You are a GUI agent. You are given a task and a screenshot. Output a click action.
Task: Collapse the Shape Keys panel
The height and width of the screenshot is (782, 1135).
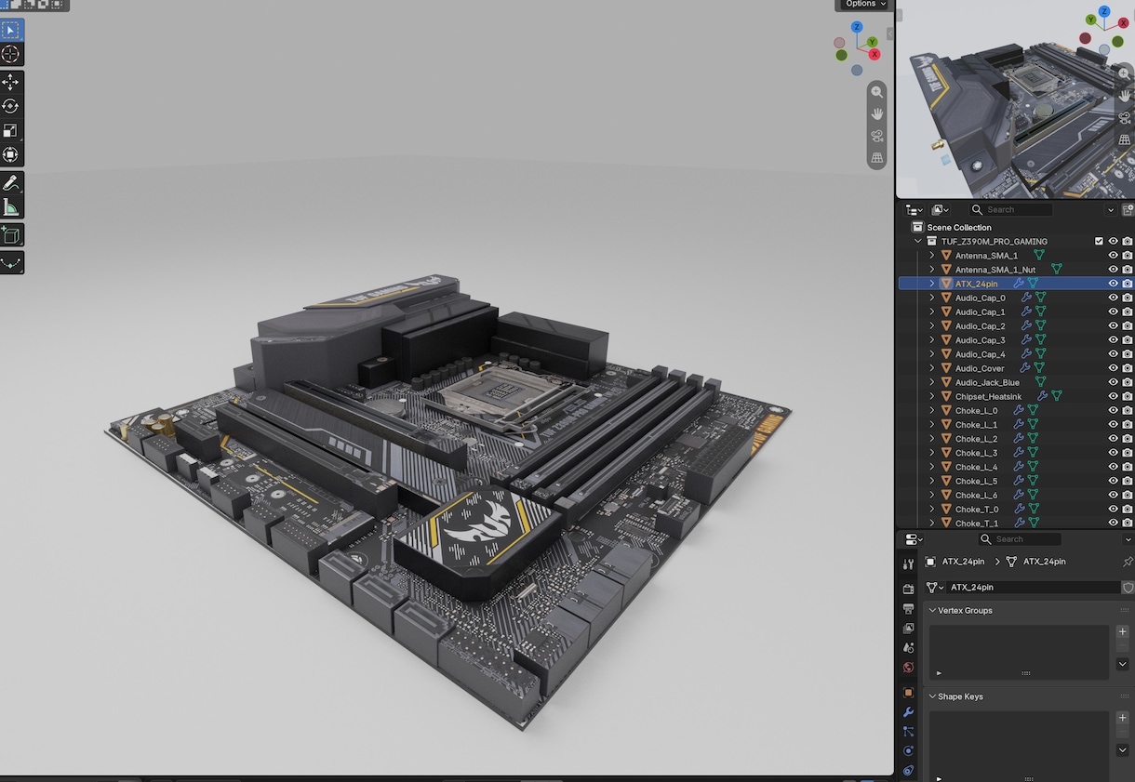pos(933,696)
